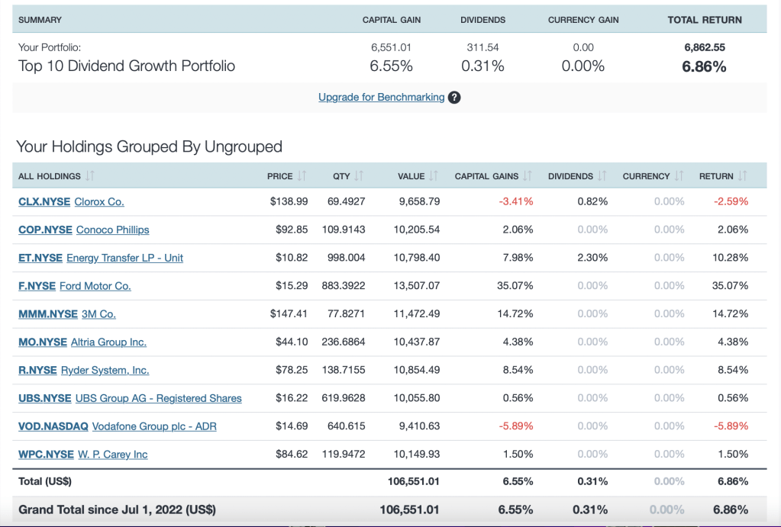This screenshot has height=527, width=781.
Task: Sort by Currency column arrows
Action: click(x=679, y=176)
